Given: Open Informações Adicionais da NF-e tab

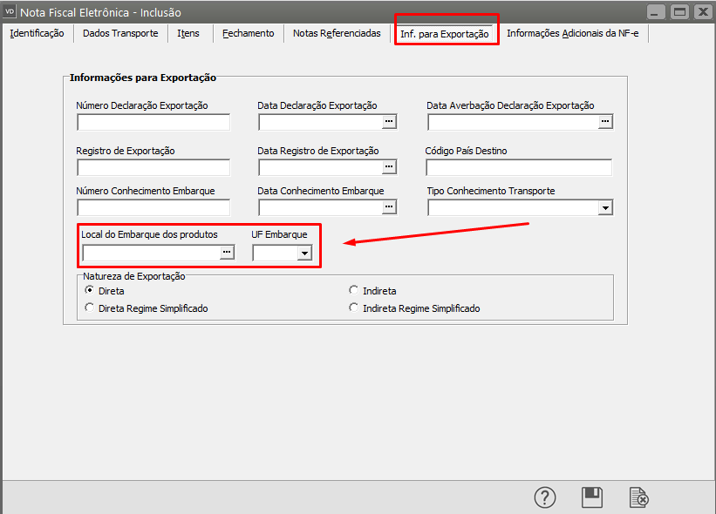Looking at the screenshot, I should 572,33.
